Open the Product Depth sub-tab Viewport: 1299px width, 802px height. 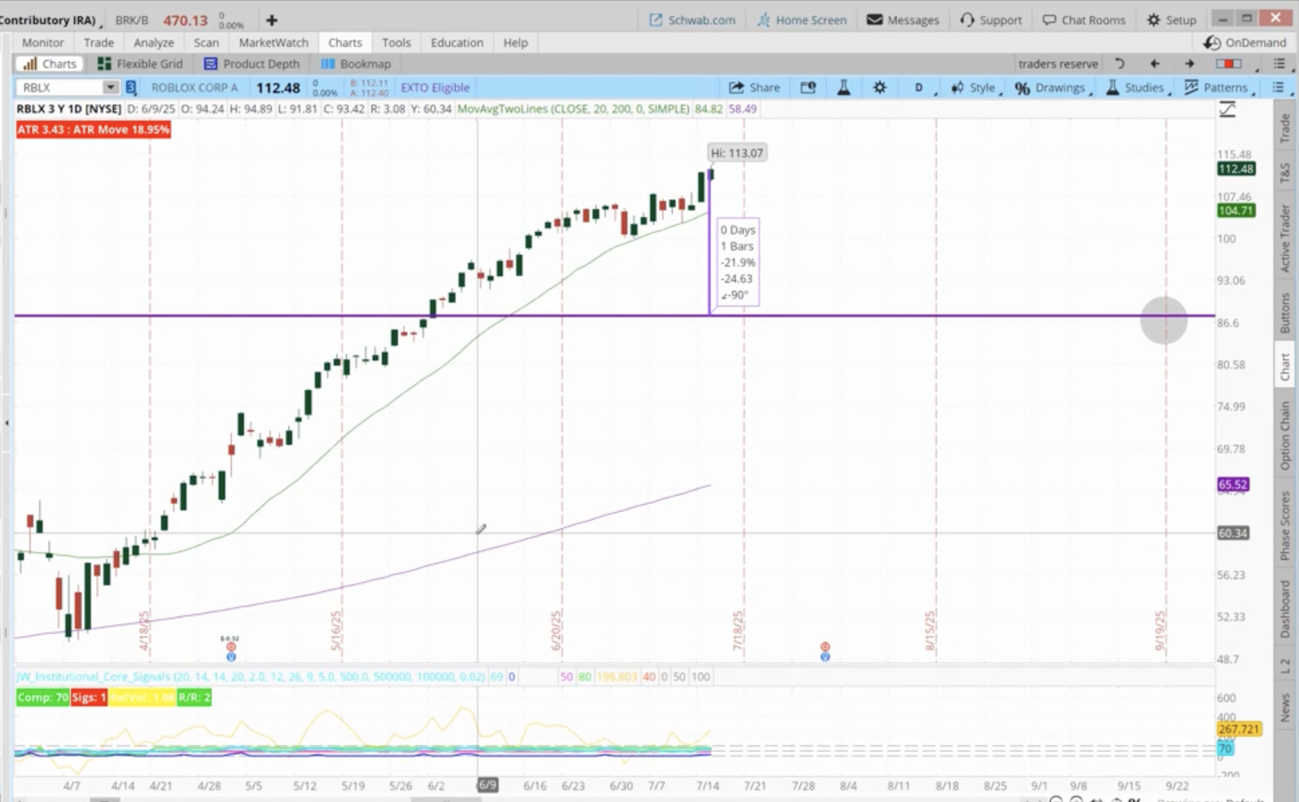pyautogui.click(x=252, y=64)
